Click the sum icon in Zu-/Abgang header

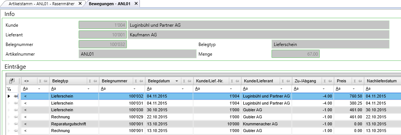[x=325, y=81]
